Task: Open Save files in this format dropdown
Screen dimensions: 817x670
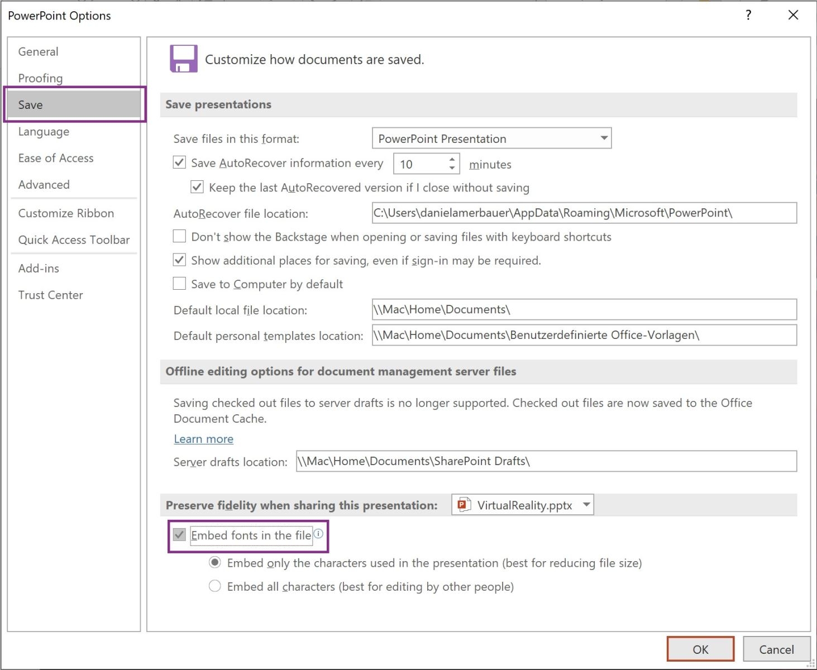Action: [x=604, y=138]
